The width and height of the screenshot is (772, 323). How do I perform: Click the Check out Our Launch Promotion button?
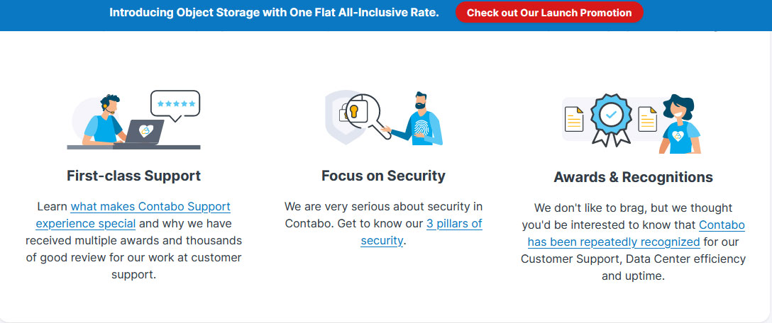point(549,13)
